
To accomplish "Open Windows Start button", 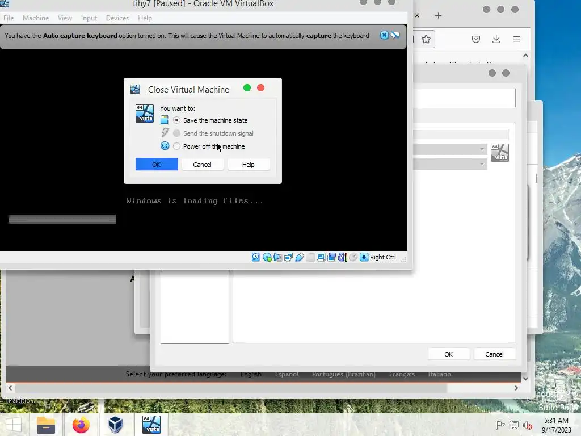I will [14, 425].
